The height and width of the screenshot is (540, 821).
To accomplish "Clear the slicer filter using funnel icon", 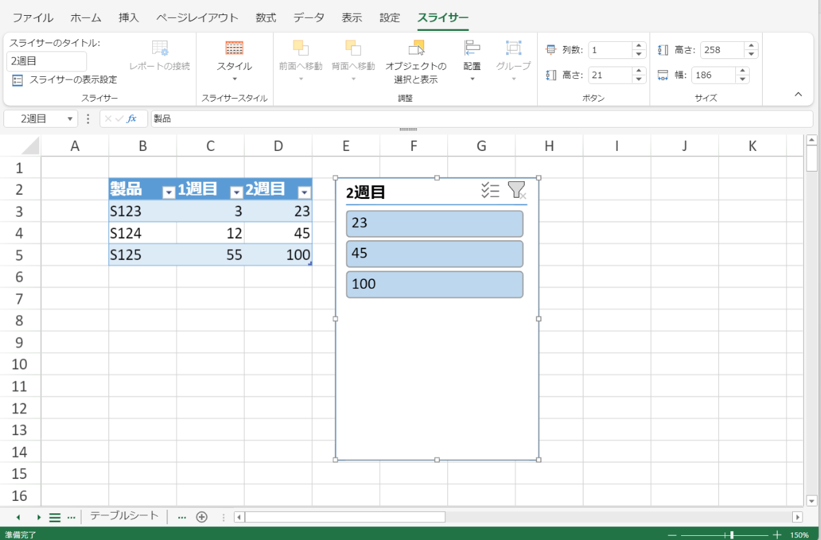I will pyautogui.click(x=516, y=191).
